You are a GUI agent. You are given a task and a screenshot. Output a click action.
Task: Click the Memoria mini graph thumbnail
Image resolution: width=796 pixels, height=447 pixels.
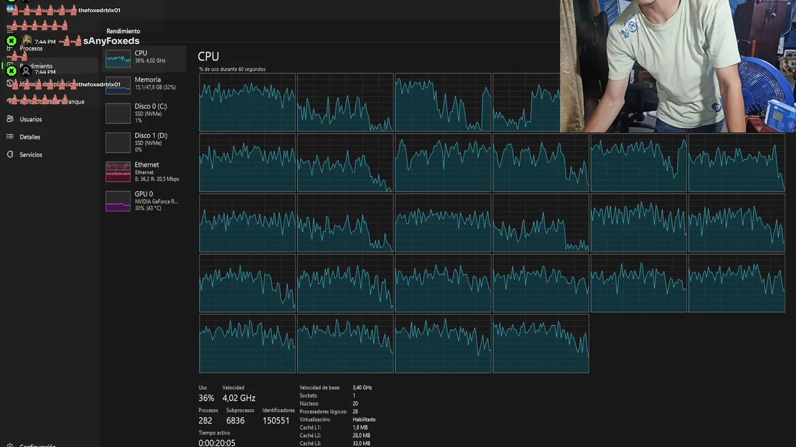[x=118, y=85]
